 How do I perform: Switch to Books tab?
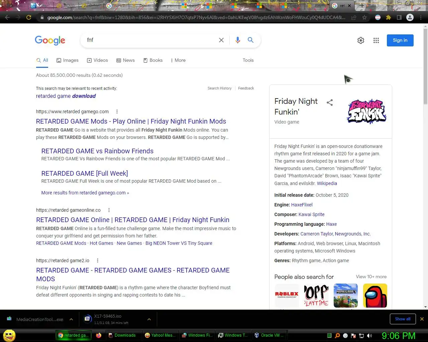coord(153,60)
